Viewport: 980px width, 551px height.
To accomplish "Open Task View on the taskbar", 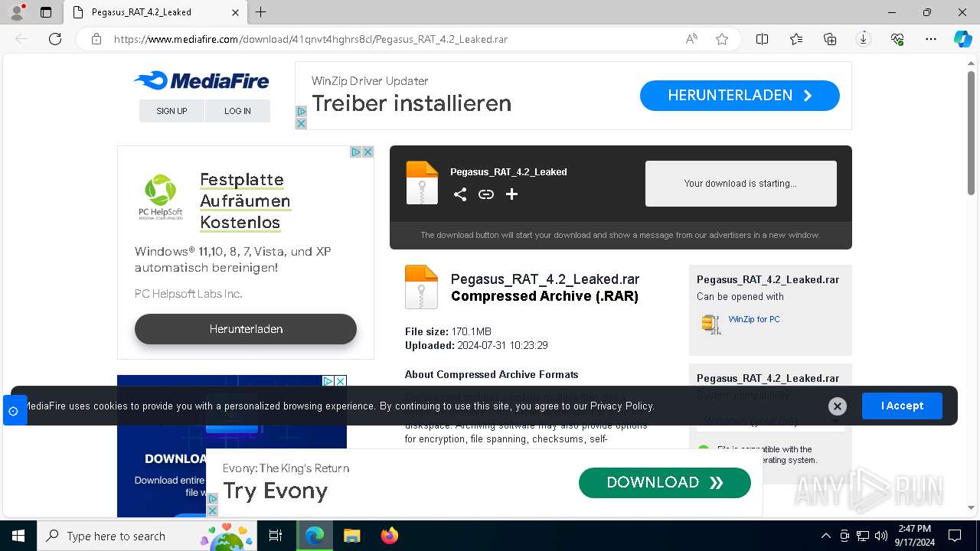I will click(276, 536).
